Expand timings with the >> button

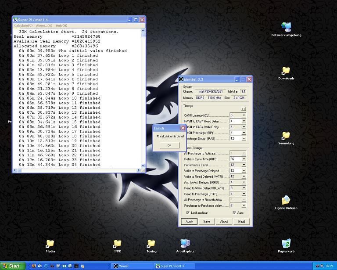[243, 109]
